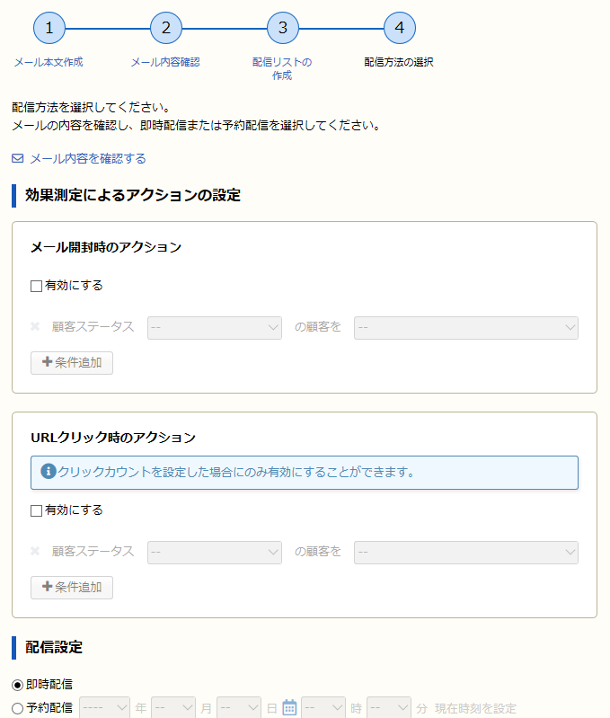Click the step 1 circle メール本文作成
The height and width of the screenshot is (718, 610).
[x=49, y=28]
